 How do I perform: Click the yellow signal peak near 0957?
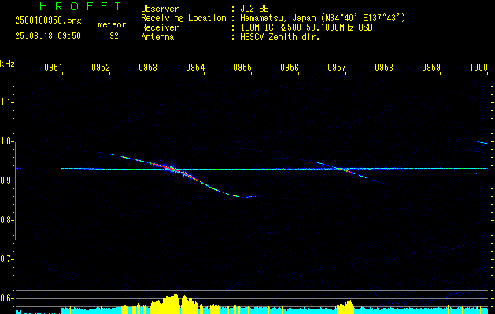coord(345,307)
